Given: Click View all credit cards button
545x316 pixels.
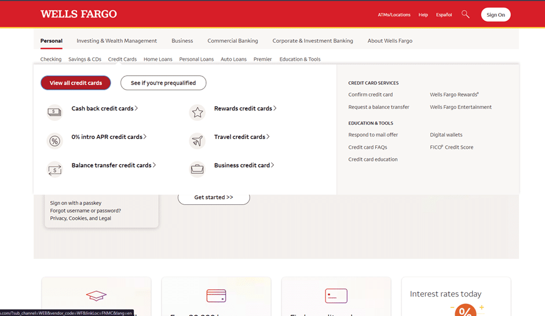Looking at the screenshot, I should [76, 83].
